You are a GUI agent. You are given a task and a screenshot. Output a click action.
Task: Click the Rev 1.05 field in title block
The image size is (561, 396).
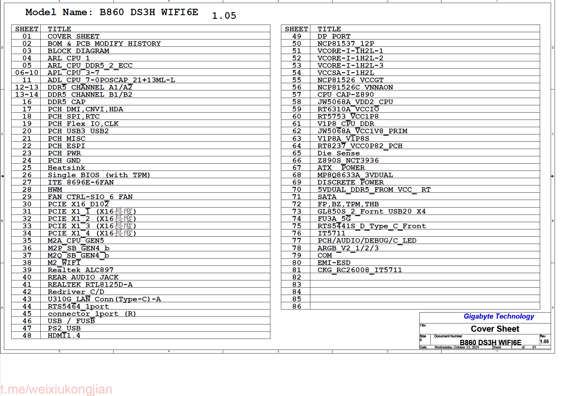[x=545, y=341]
